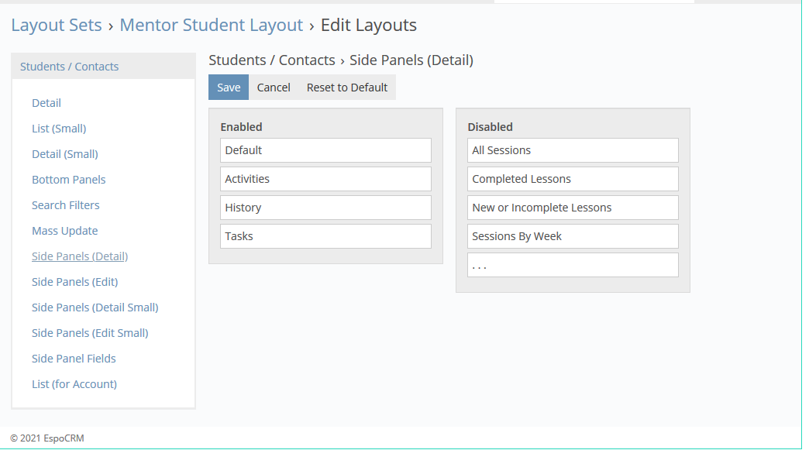Select the Activities enabled panel item

pos(325,179)
